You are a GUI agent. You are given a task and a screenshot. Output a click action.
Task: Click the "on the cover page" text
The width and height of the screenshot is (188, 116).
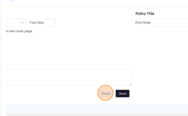click(x=19, y=31)
